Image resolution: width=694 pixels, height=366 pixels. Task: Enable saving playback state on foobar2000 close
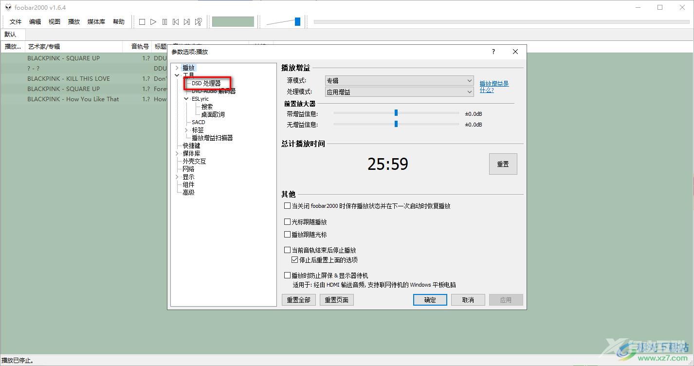[x=287, y=206]
